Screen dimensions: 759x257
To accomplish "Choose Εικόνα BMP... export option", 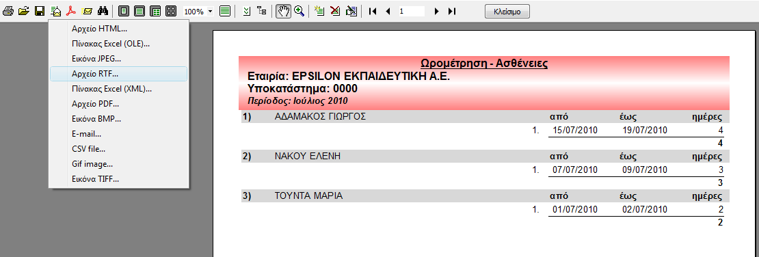I will click(118, 118).
